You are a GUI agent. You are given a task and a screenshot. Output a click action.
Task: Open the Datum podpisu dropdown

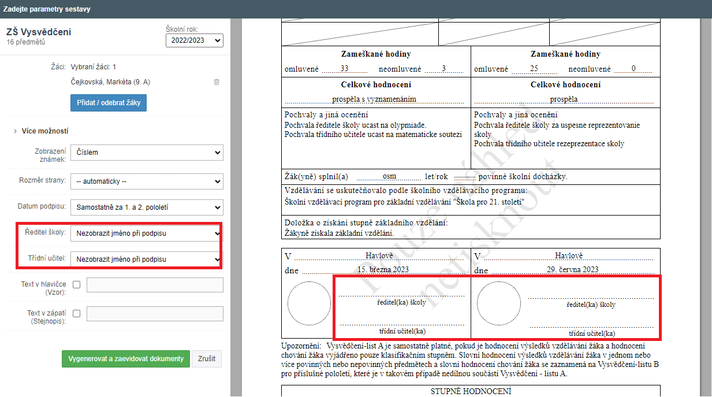147,207
